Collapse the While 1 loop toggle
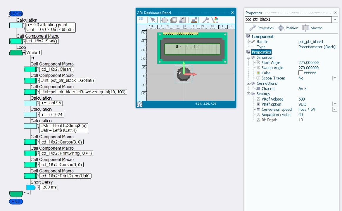The height and width of the screenshot is (211, 342). tap(32, 58)
